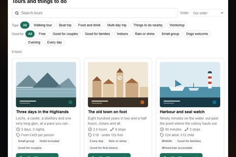Open the old town on foot buildings image
This screenshot has width=236, height=157.
[x=118, y=85]
